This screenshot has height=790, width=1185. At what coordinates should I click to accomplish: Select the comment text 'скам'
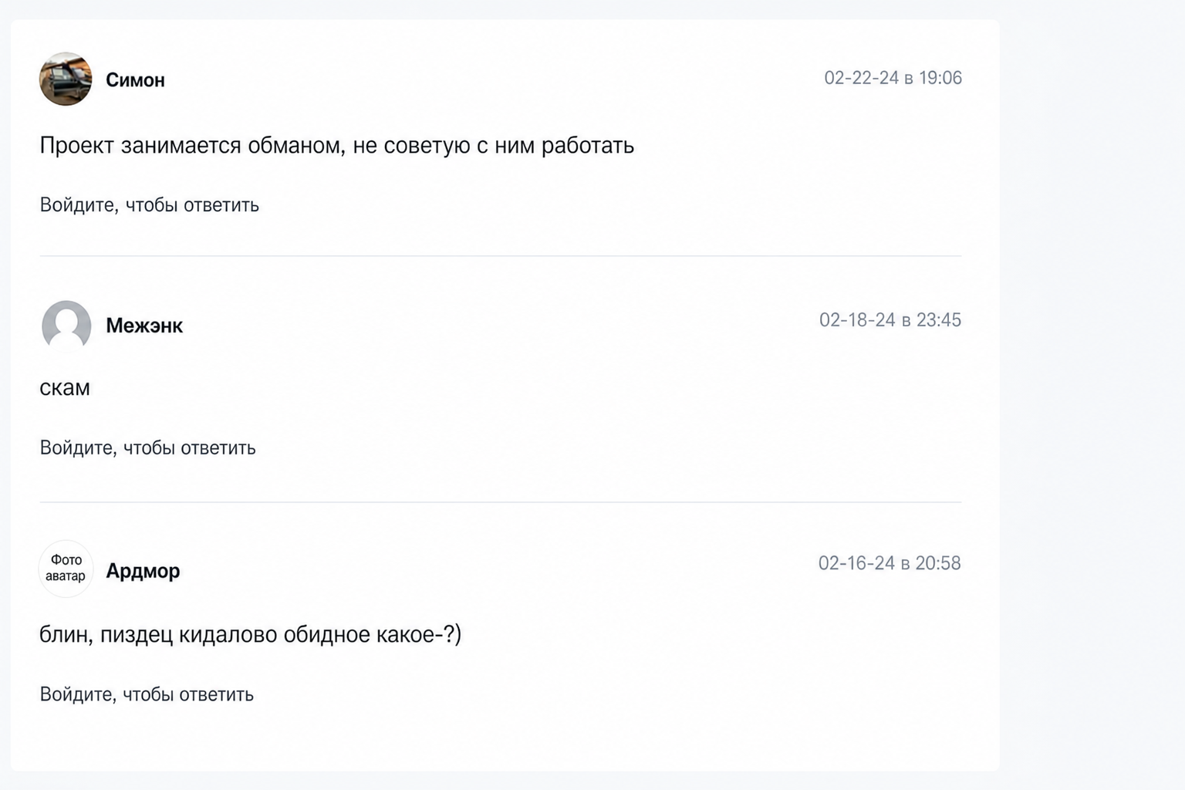[65, 388]
